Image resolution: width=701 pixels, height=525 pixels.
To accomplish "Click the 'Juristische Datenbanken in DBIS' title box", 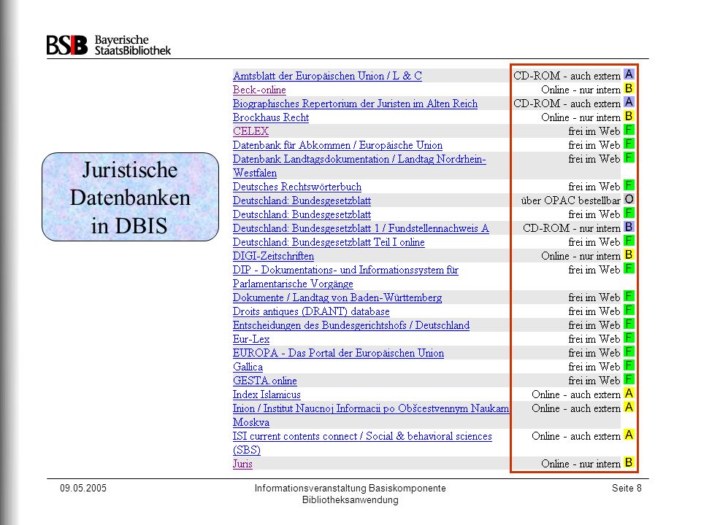I will [130, 197].
